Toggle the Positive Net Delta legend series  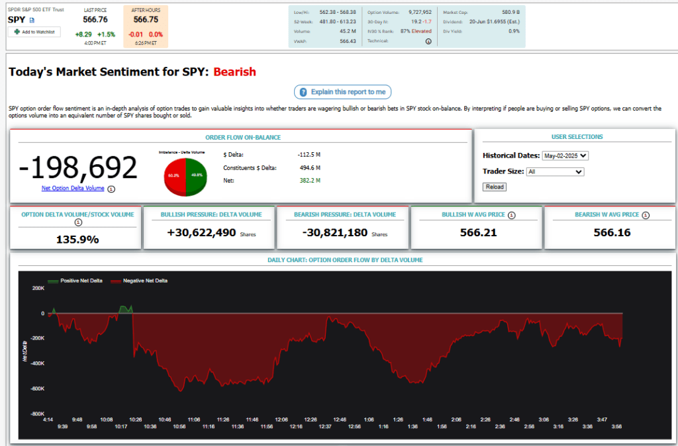(x=75, y=281)
